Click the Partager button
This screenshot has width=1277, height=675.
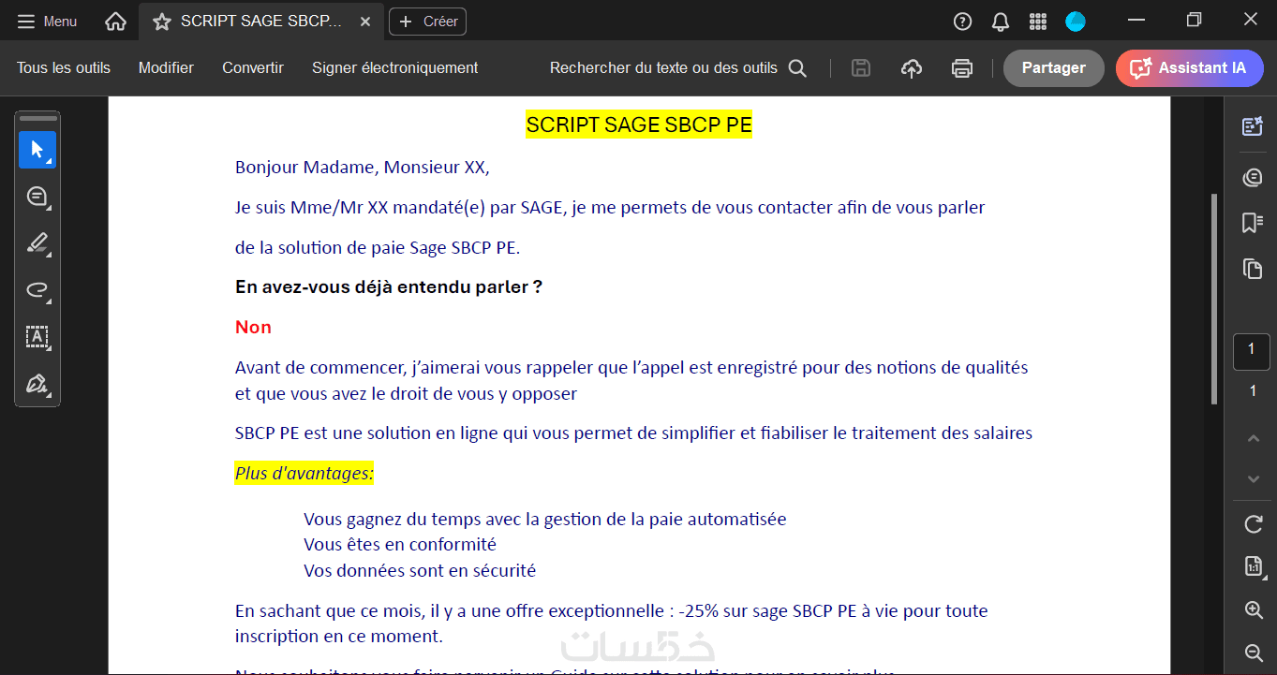coord(1054,67)
